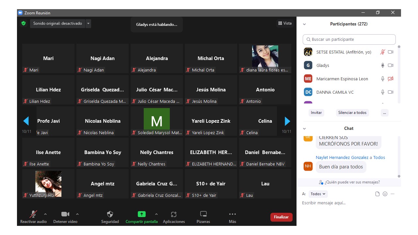Click Naylet Hernandez Gonzalez sender name
Viewport: 418px width, 235px height.
[x=342, y=157]
